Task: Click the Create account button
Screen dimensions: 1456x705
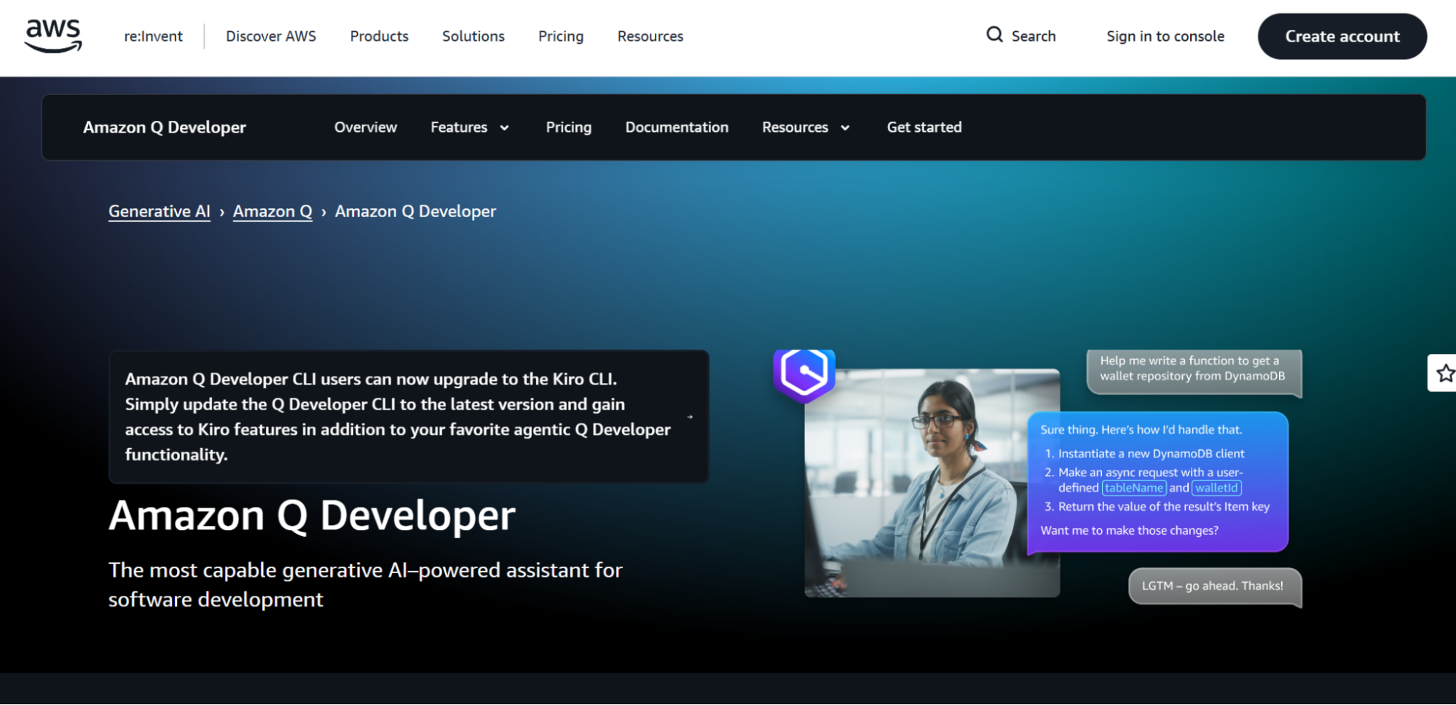Action: (x=1341, y=36)
